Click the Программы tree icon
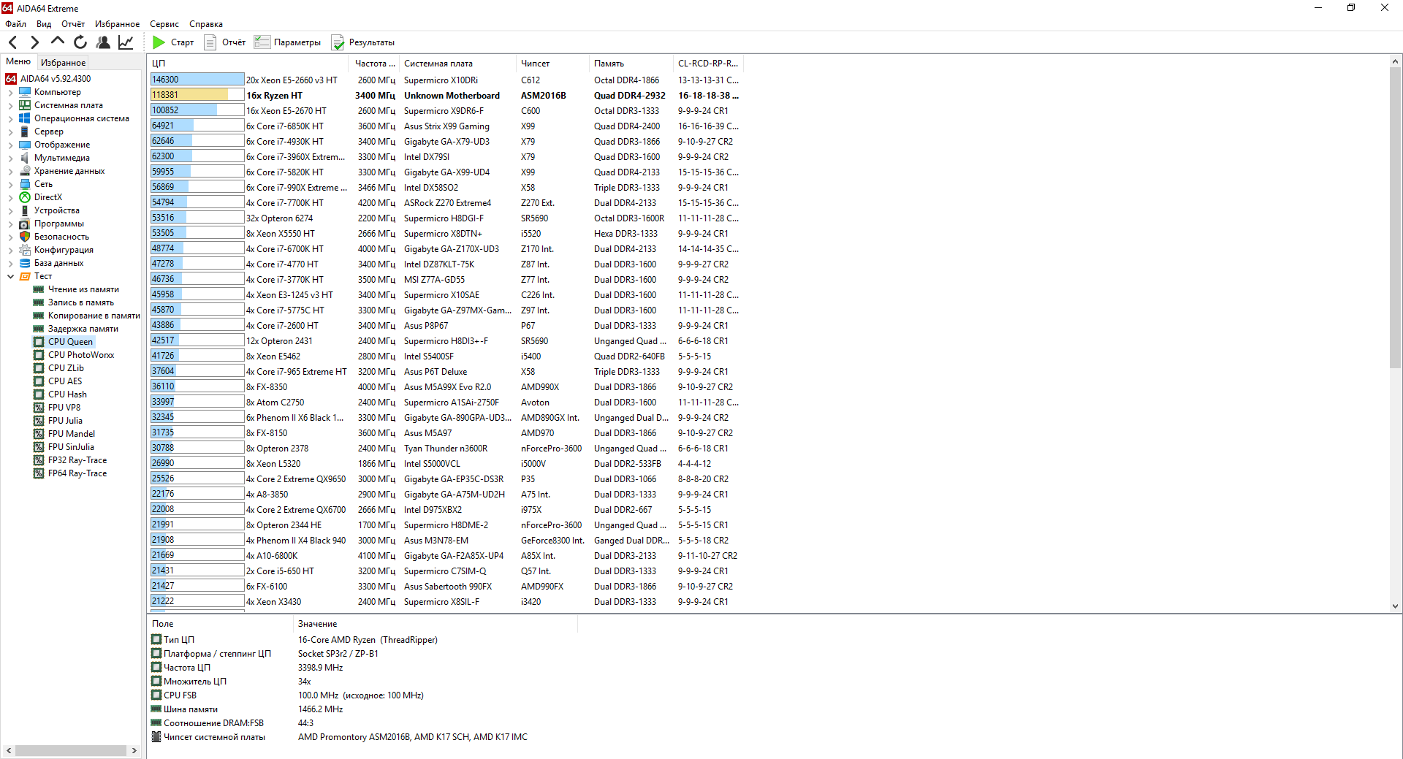Image resolution: width=1403 pixels, height=759 pixels. [x=25, y=224]
